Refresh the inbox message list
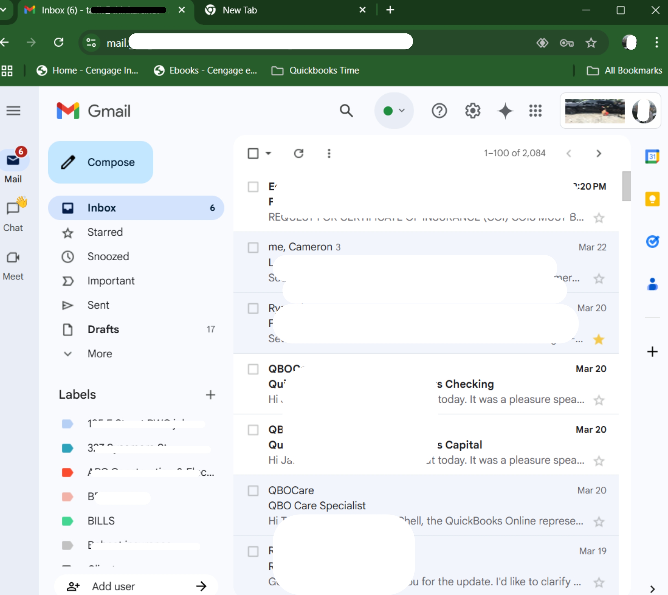 point(299,153)
